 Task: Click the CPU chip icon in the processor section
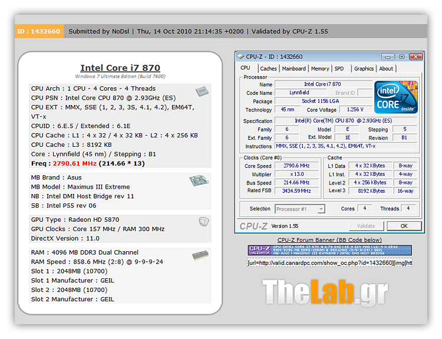(x=202, y=91)
